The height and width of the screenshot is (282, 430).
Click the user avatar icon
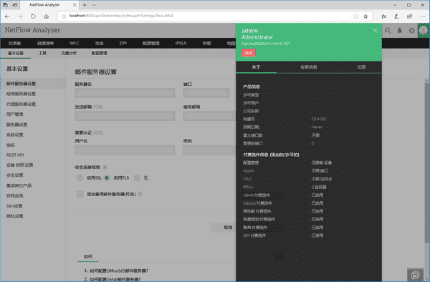pos(424,30)
